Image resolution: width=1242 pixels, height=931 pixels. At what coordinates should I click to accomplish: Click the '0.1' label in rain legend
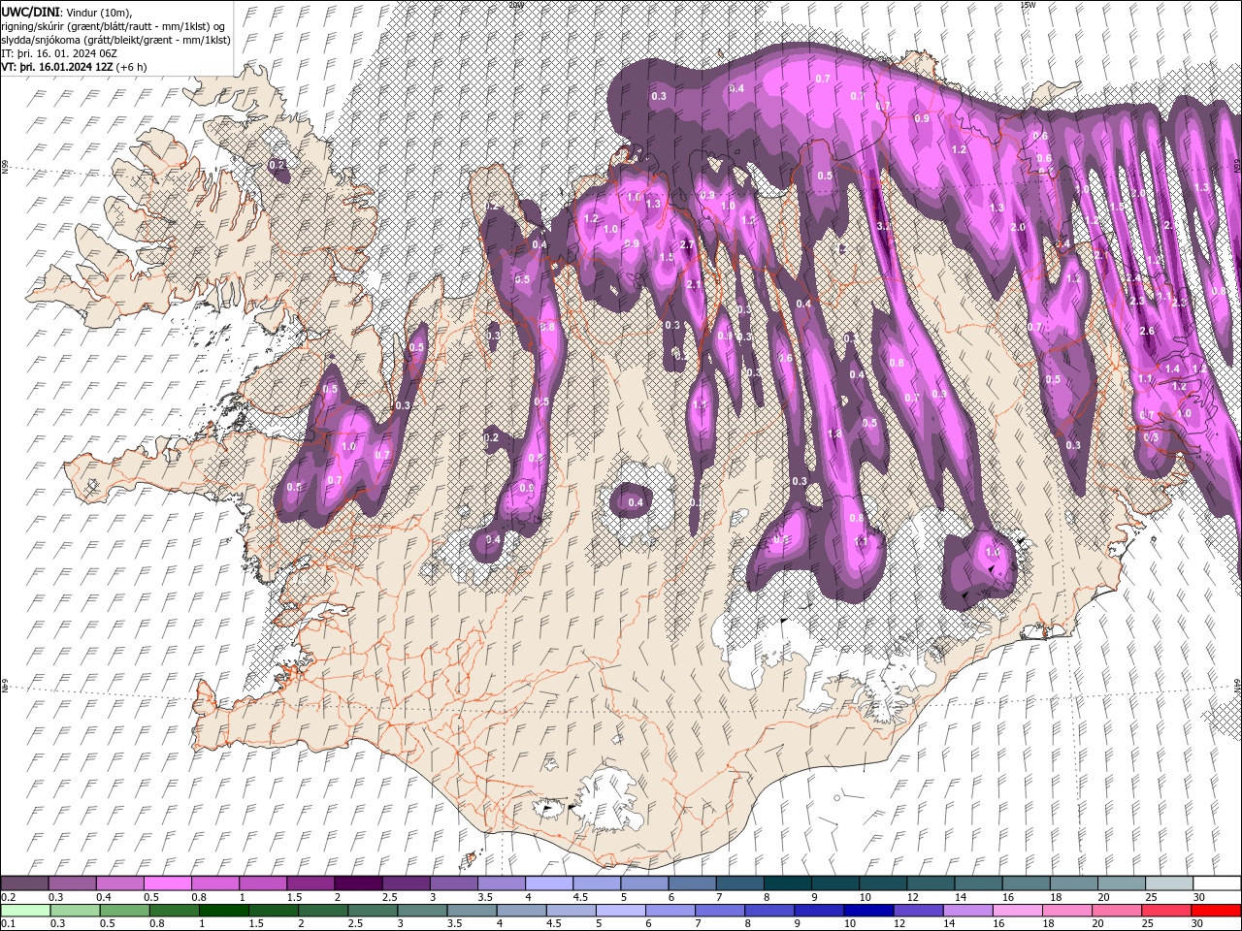coord(8,924)
